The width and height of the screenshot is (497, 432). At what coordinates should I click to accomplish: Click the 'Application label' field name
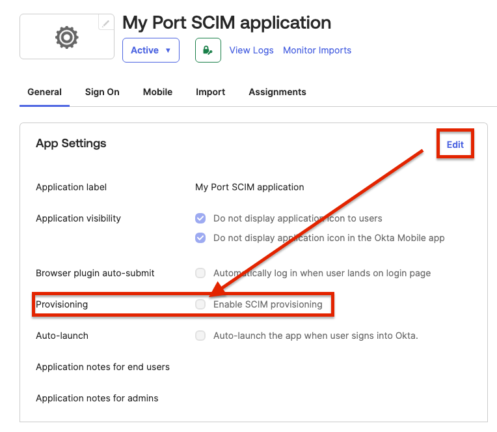[71, 187]
